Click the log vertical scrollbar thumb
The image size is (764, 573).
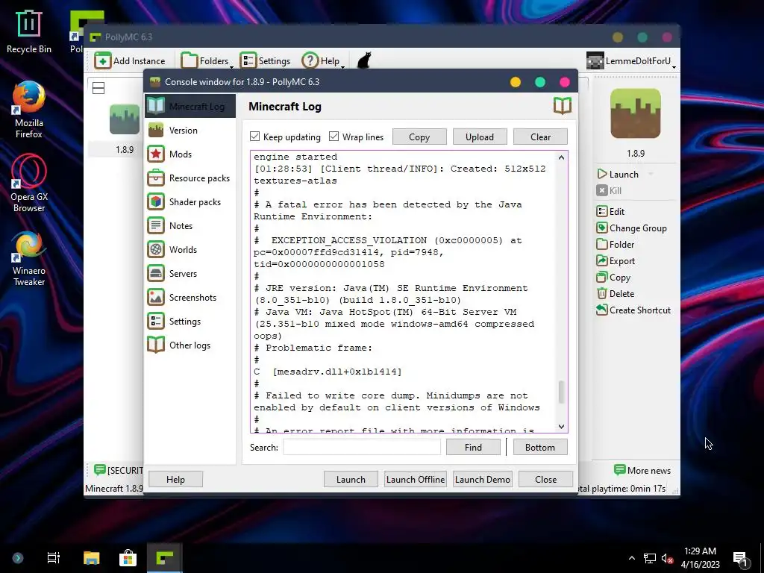(561, 392)
